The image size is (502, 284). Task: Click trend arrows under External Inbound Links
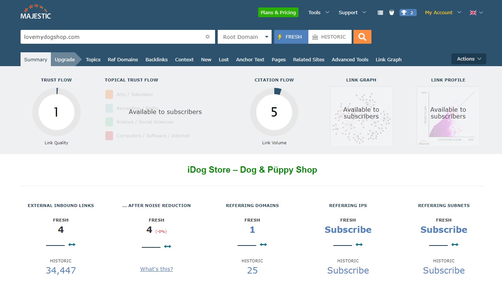72,244
